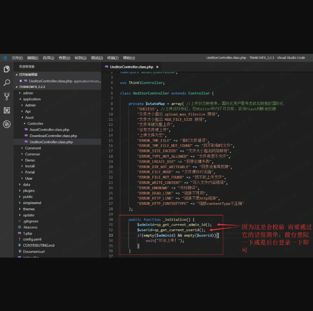Expand the Portal folder
Viewport: 313px width, 311px height.
(x=30, y=172)
